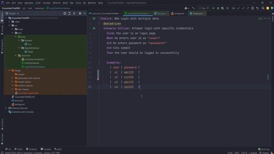The height and width of the screenshot is (154, 274).
Task: Select cucumber-reports.json in target folder
Action: 28,93
